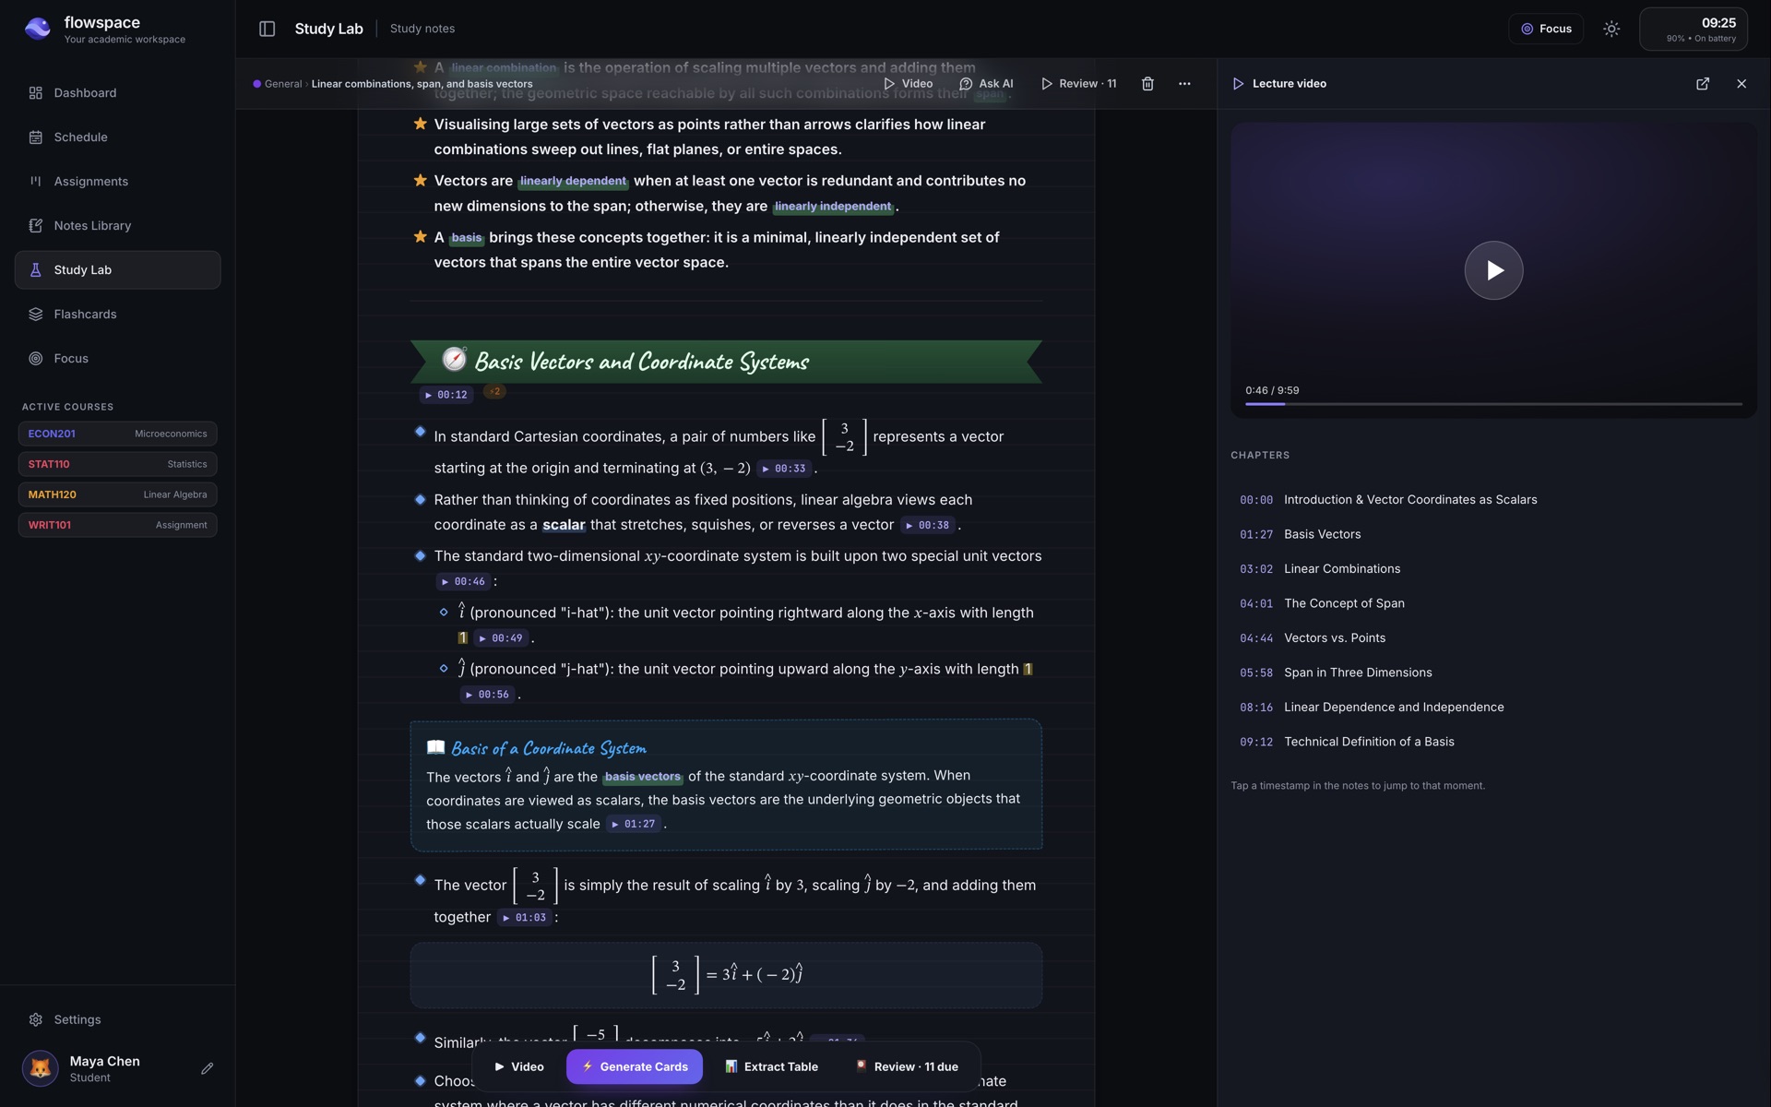Click the 00:33 timestamp chip
Screen dimensions: 1771x1107
(785, 469)
